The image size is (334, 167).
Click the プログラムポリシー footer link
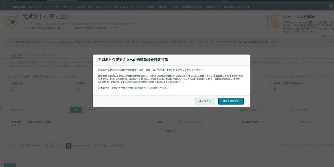(30, 146)
